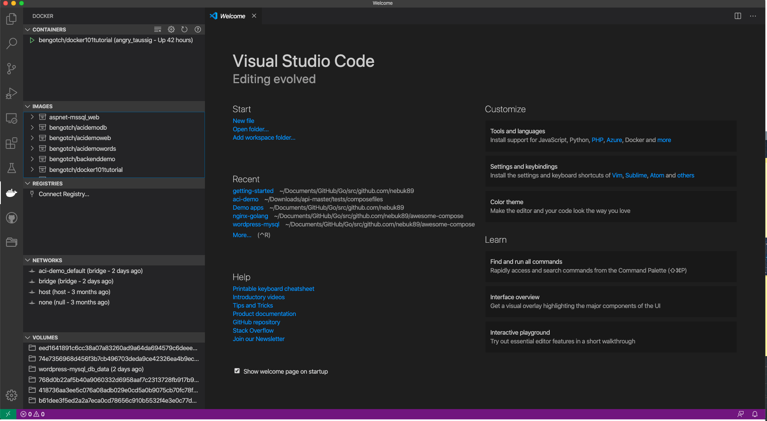Screen dimensions: 767x421
Task: Open the Remote Explorer icon
Action: (x=12, y=118)
